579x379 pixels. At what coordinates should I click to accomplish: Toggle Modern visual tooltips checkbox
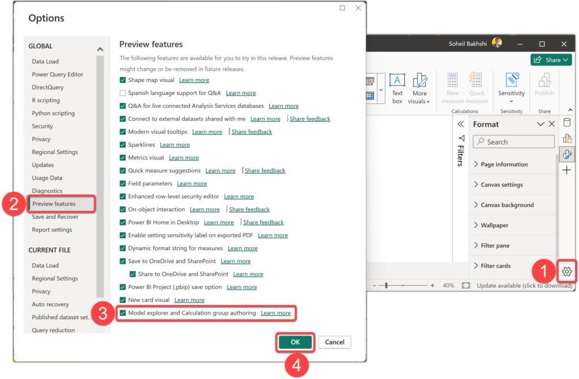(123, 132)
